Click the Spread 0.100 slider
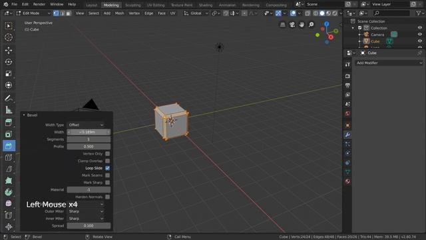 89,226
